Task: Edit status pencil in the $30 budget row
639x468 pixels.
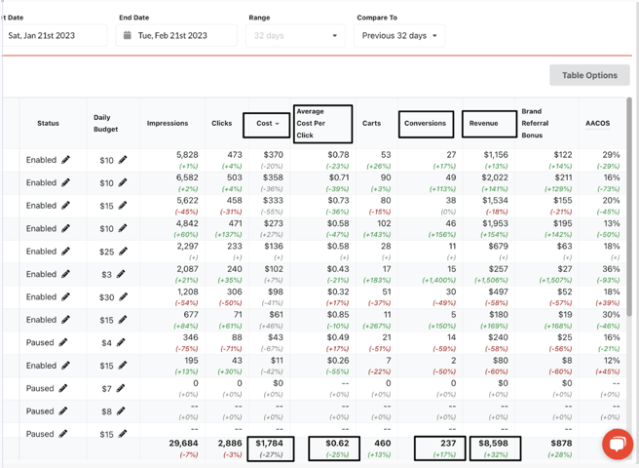Action: [65, 297]
